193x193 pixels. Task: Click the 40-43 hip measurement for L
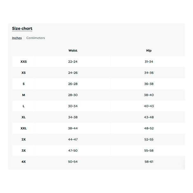coord(149,106)
